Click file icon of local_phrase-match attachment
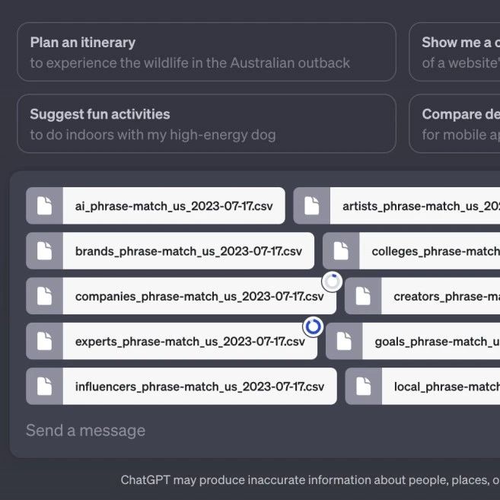Screen dimensions: 500x500 pyautogui.click(x=364, y=386)
